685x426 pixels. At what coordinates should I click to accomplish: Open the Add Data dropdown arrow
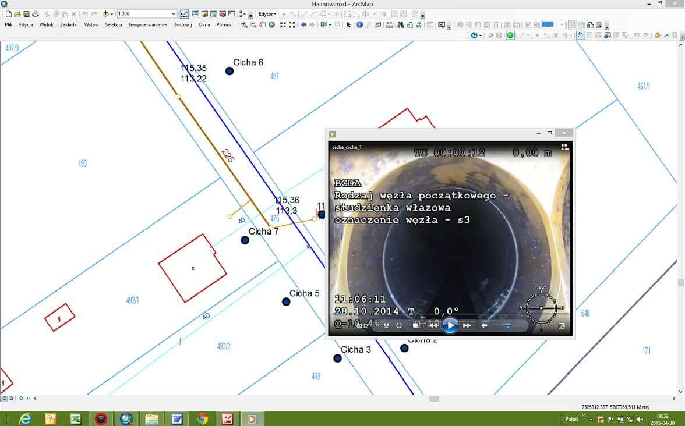(112, 14)
